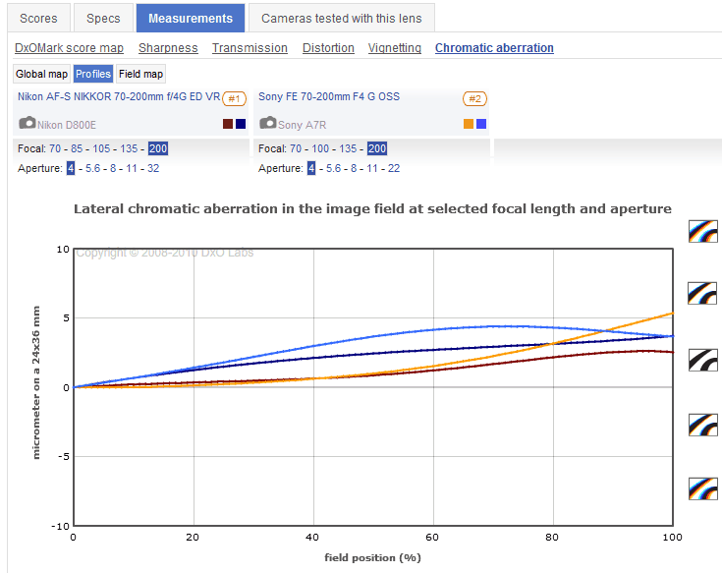722x573 pixels.
Task: Click the camera icon beside Nikon D800E
Action: [x=28, y=124]
